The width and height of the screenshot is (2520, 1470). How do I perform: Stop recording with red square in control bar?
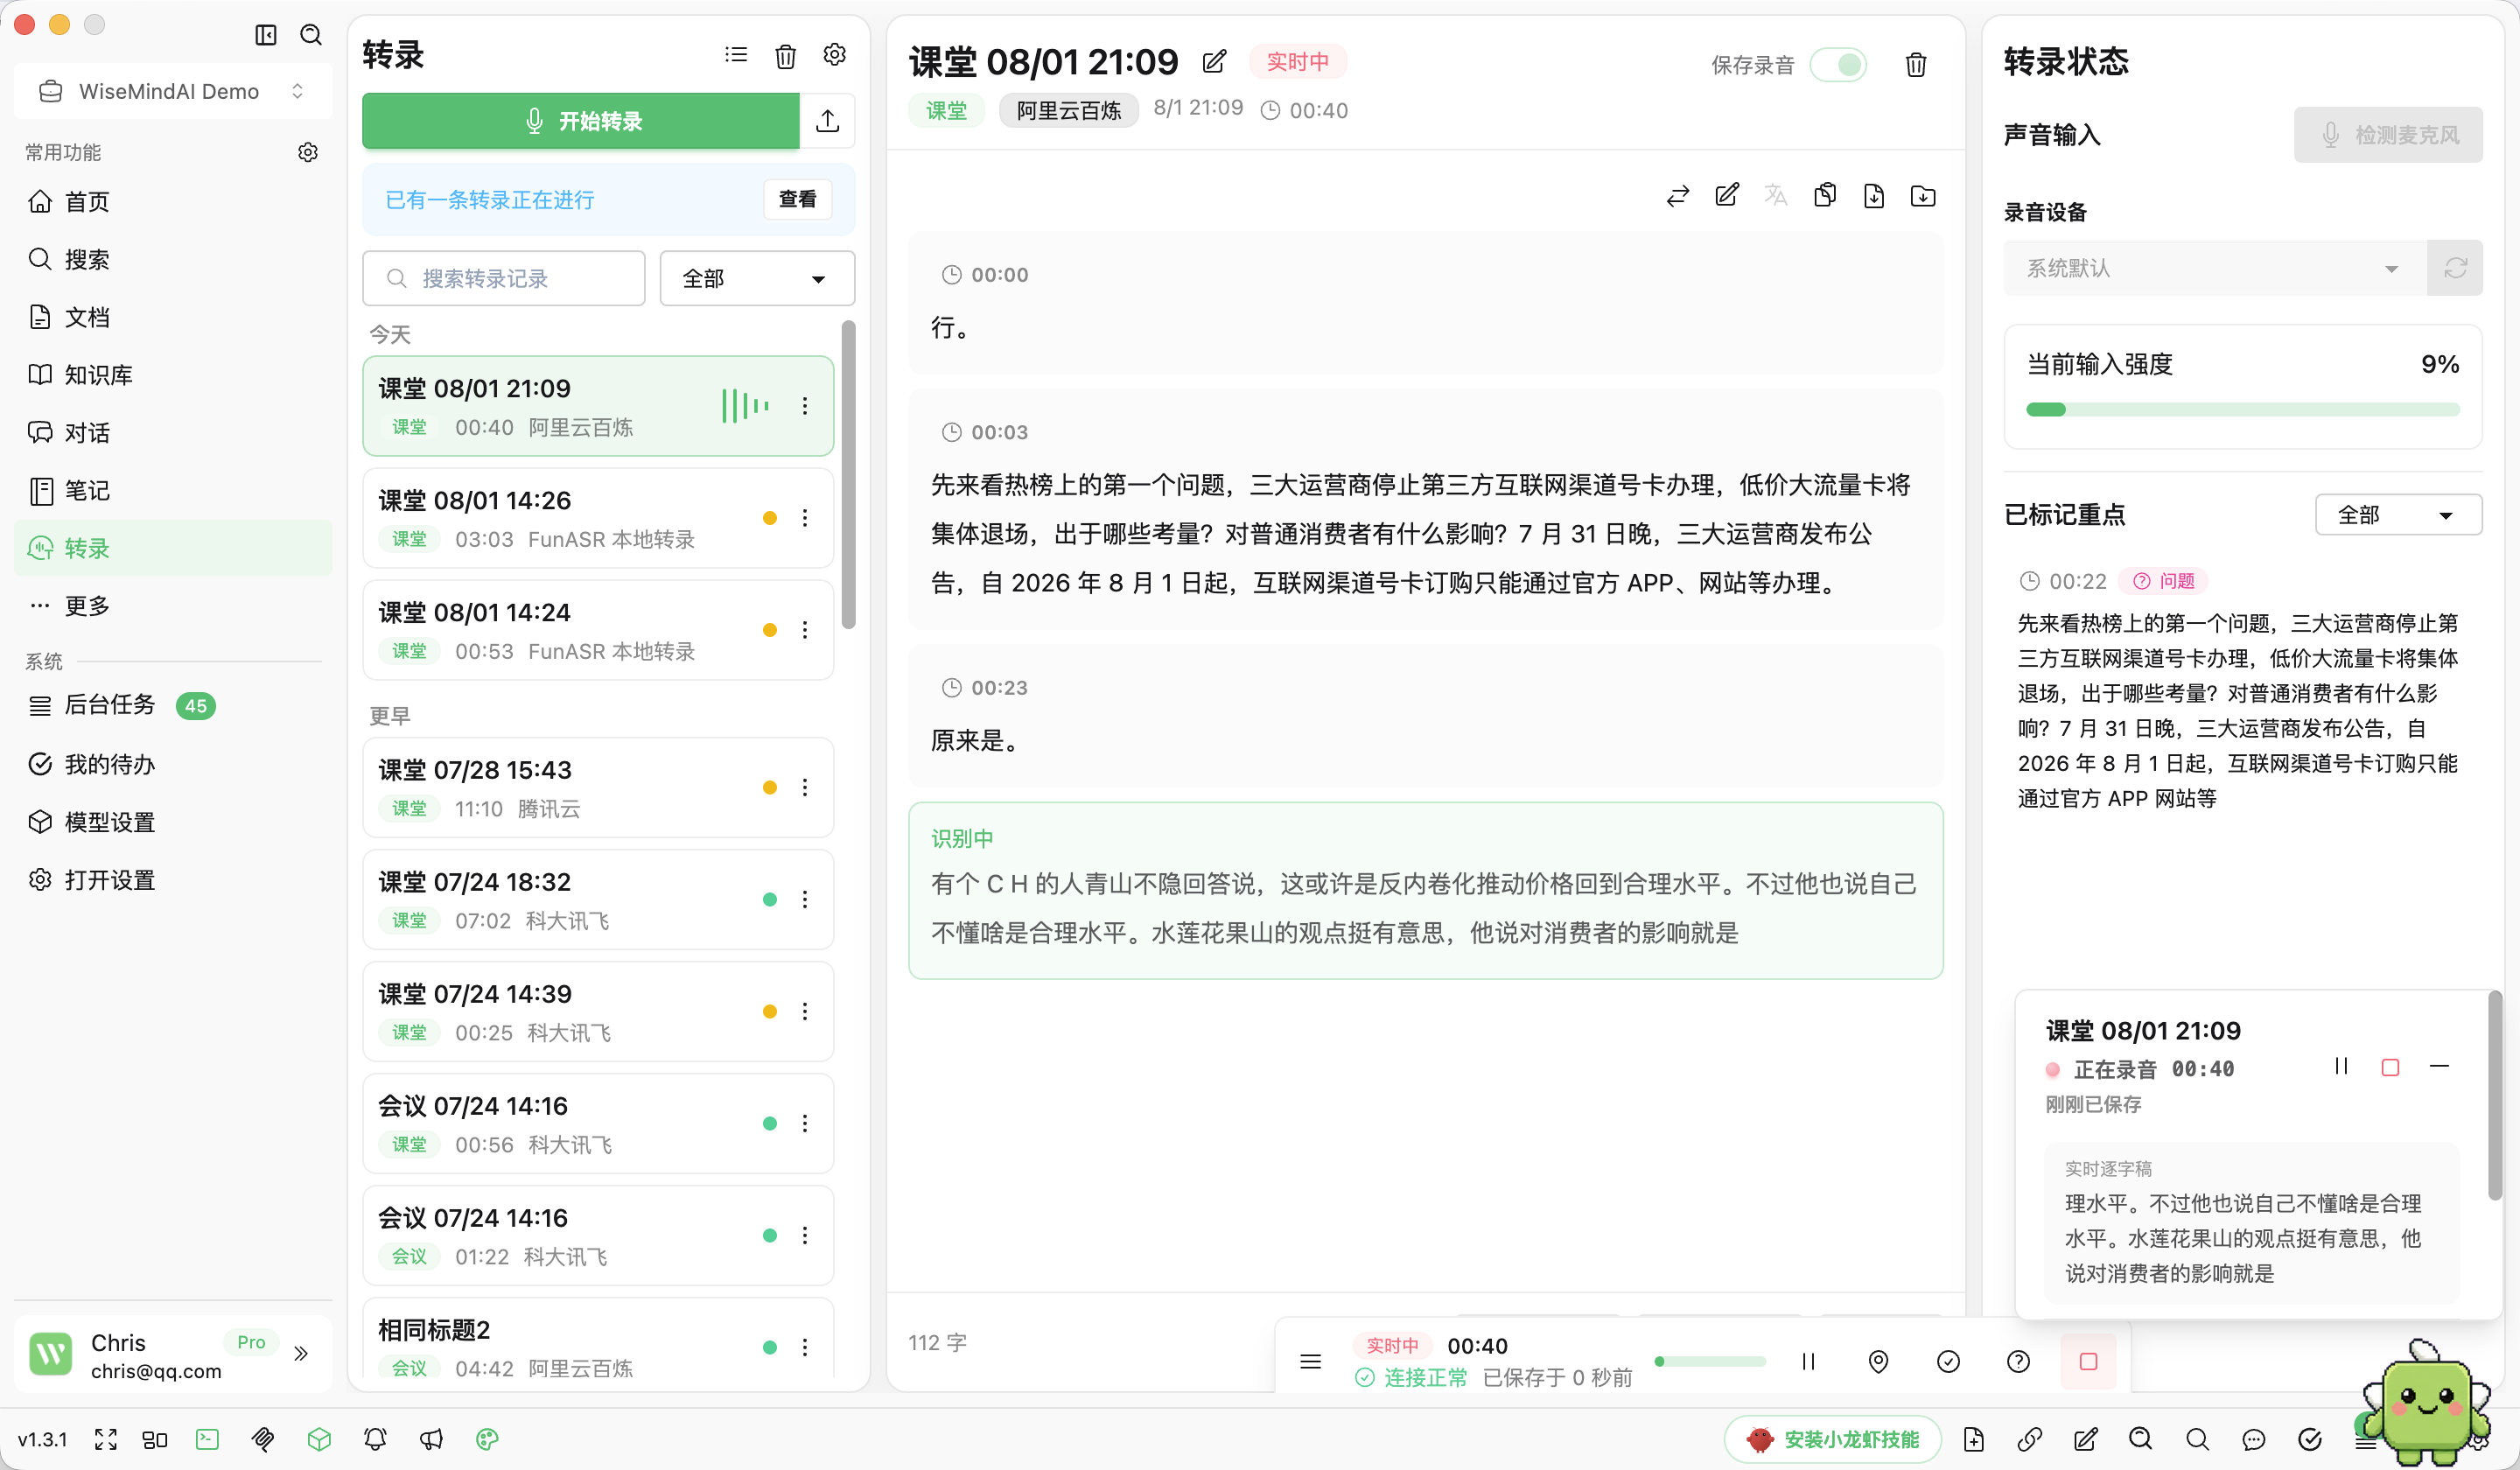click(x=2088, y=1361)
